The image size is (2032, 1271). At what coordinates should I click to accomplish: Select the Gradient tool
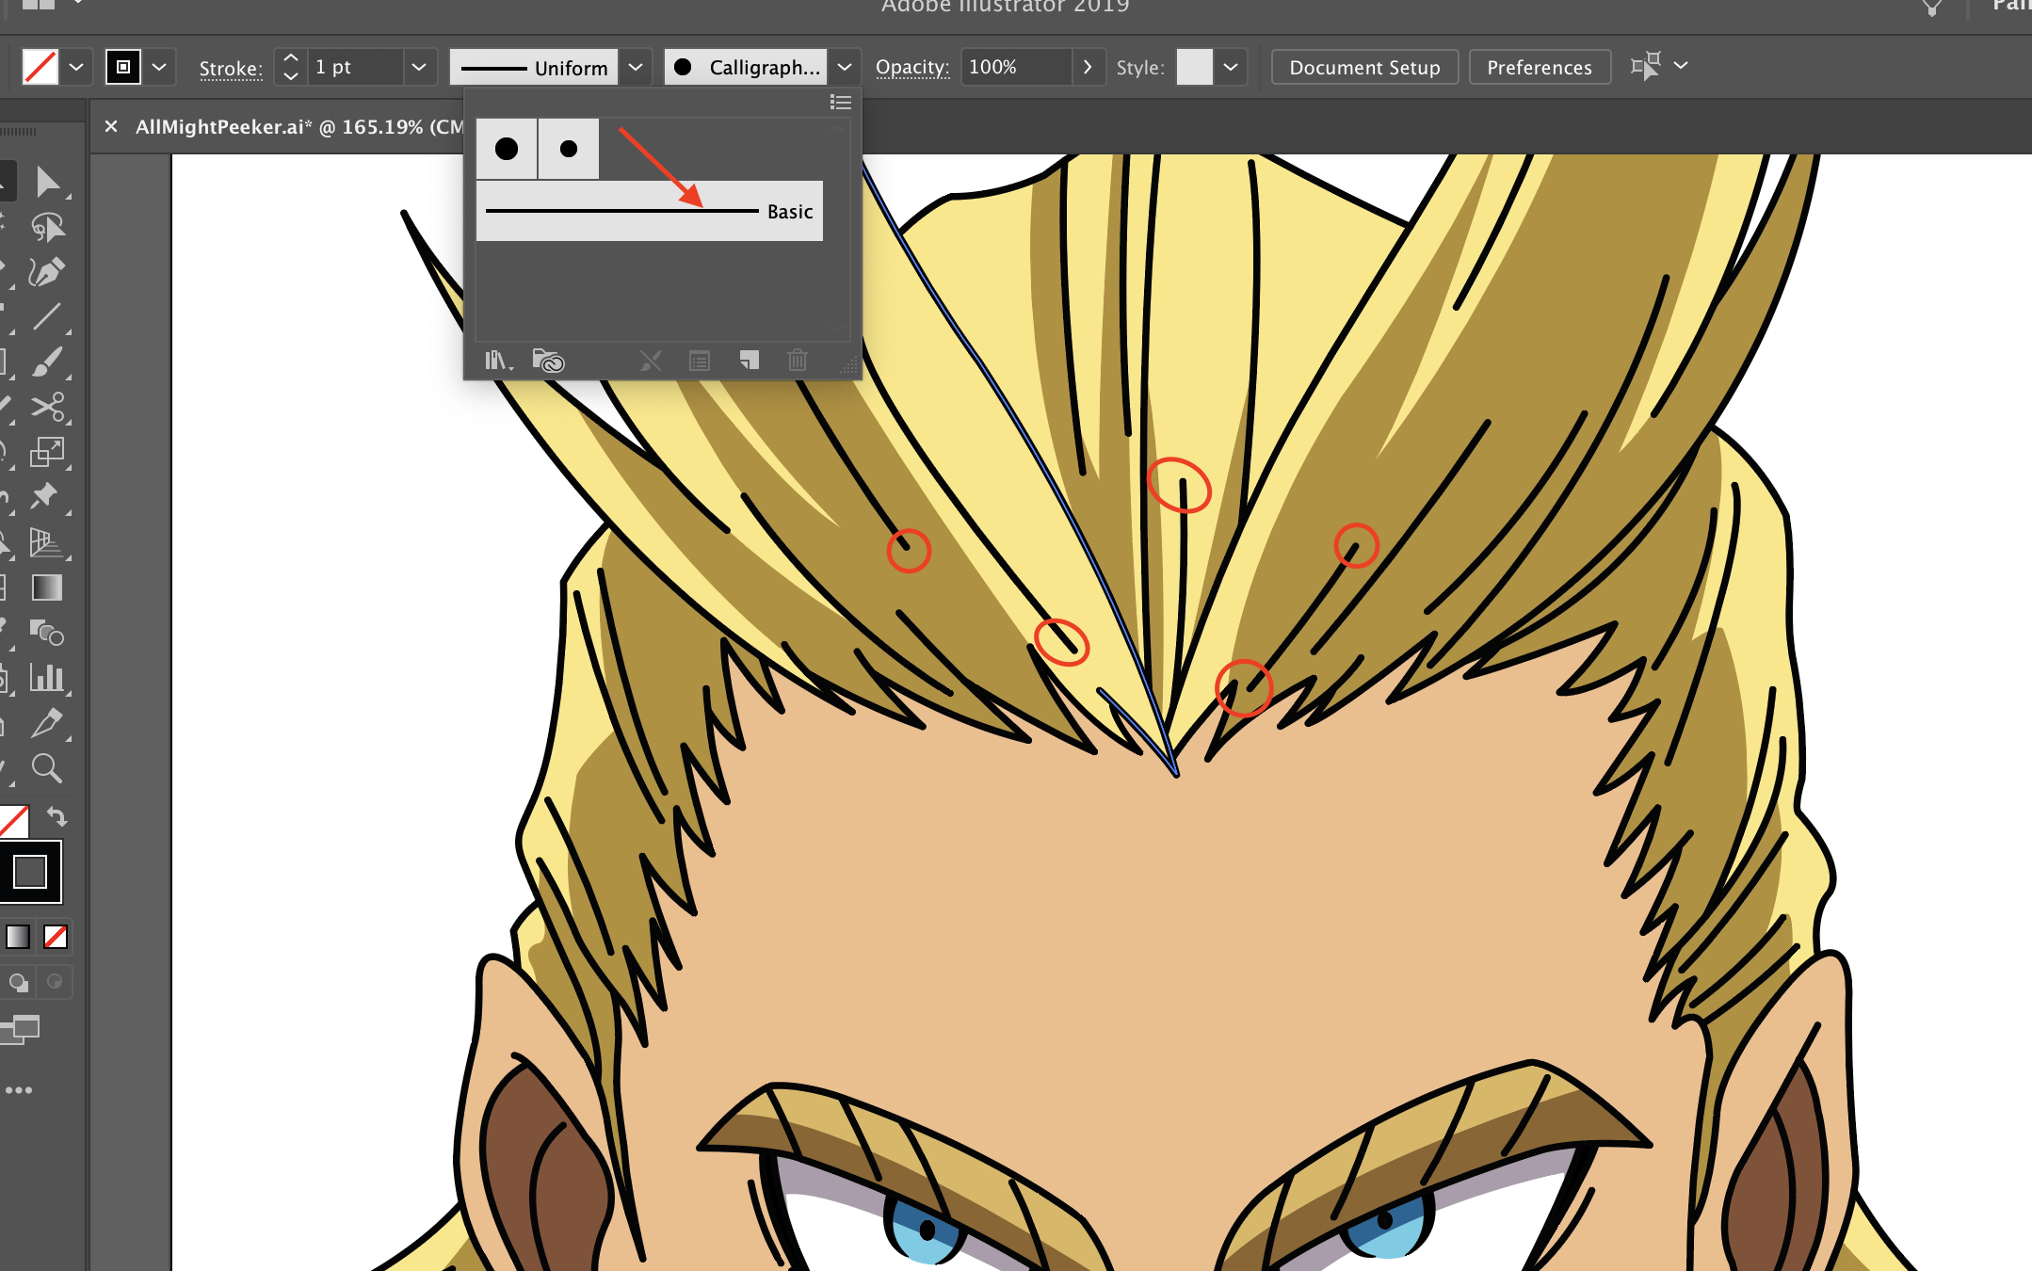click(47, 587)
